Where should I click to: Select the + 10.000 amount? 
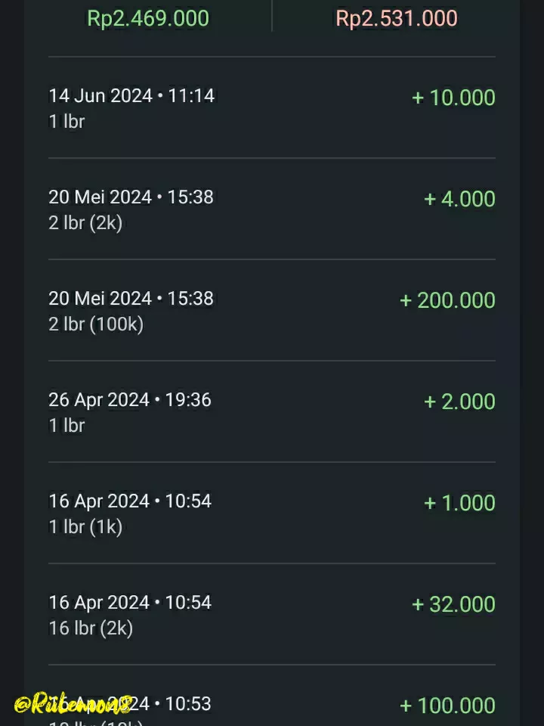tap(453, 98)
